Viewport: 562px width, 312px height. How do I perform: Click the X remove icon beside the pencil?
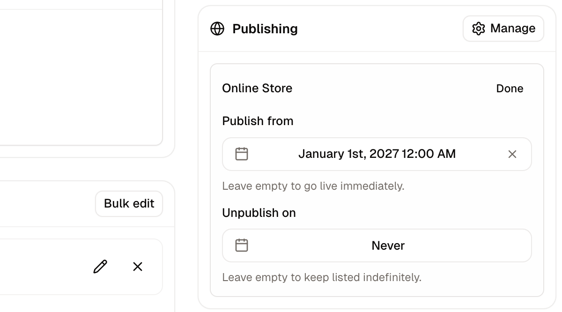pos(138,267)
